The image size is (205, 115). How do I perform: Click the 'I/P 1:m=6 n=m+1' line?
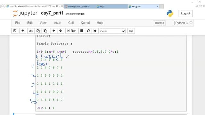(52, 52)
